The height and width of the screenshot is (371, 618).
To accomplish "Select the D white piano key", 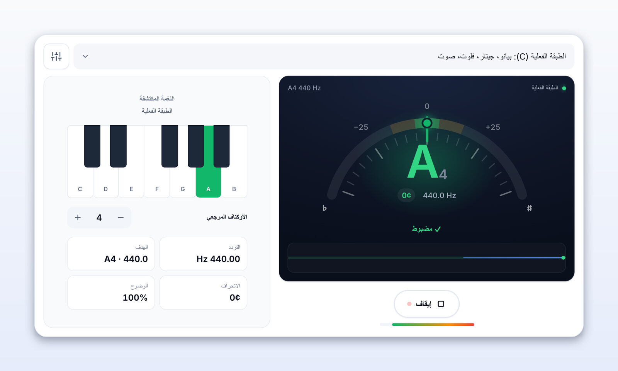I will click(105, 182).
